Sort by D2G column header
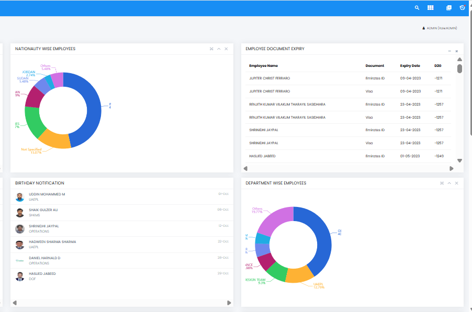 tap(437, 65)
